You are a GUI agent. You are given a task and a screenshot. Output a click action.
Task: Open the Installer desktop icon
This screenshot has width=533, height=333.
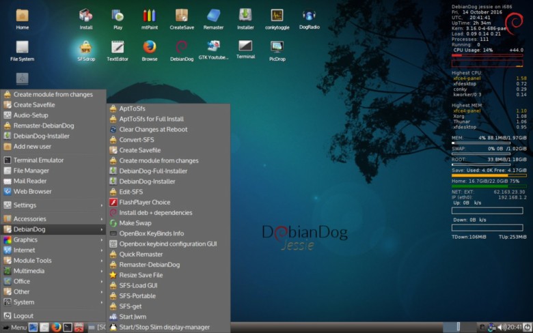(245, 19)
